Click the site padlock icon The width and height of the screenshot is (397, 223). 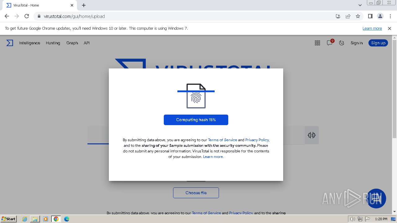(39, 16)
